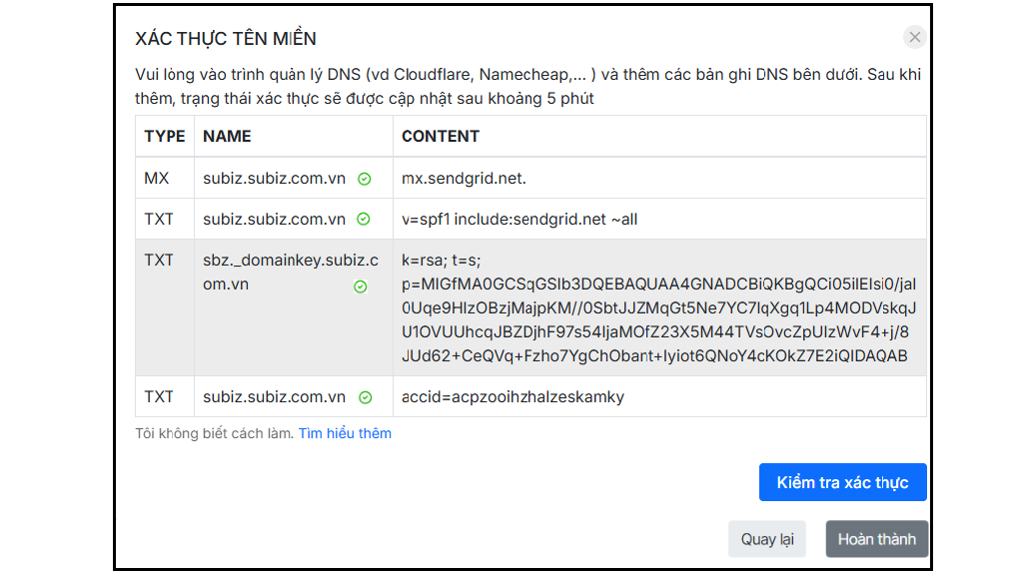Select the mx.sendgrid.net. content value

tap(464, 179)
